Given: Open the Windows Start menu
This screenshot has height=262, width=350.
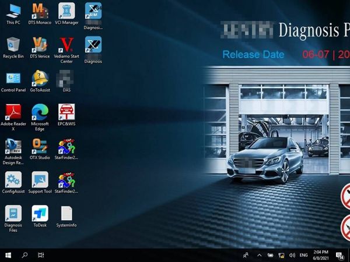Looking at the screenshot, I should tap(8, 255).
